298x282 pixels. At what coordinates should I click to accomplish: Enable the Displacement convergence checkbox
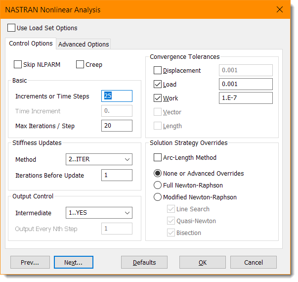point(158,70)
